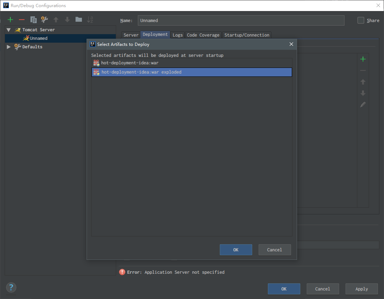The image size is (384, 299).
Task: Click the war exploded artifact icon
Action: pos(96,72)
